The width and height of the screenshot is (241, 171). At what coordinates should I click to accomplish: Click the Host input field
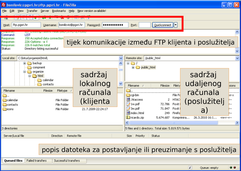point(26,25)
